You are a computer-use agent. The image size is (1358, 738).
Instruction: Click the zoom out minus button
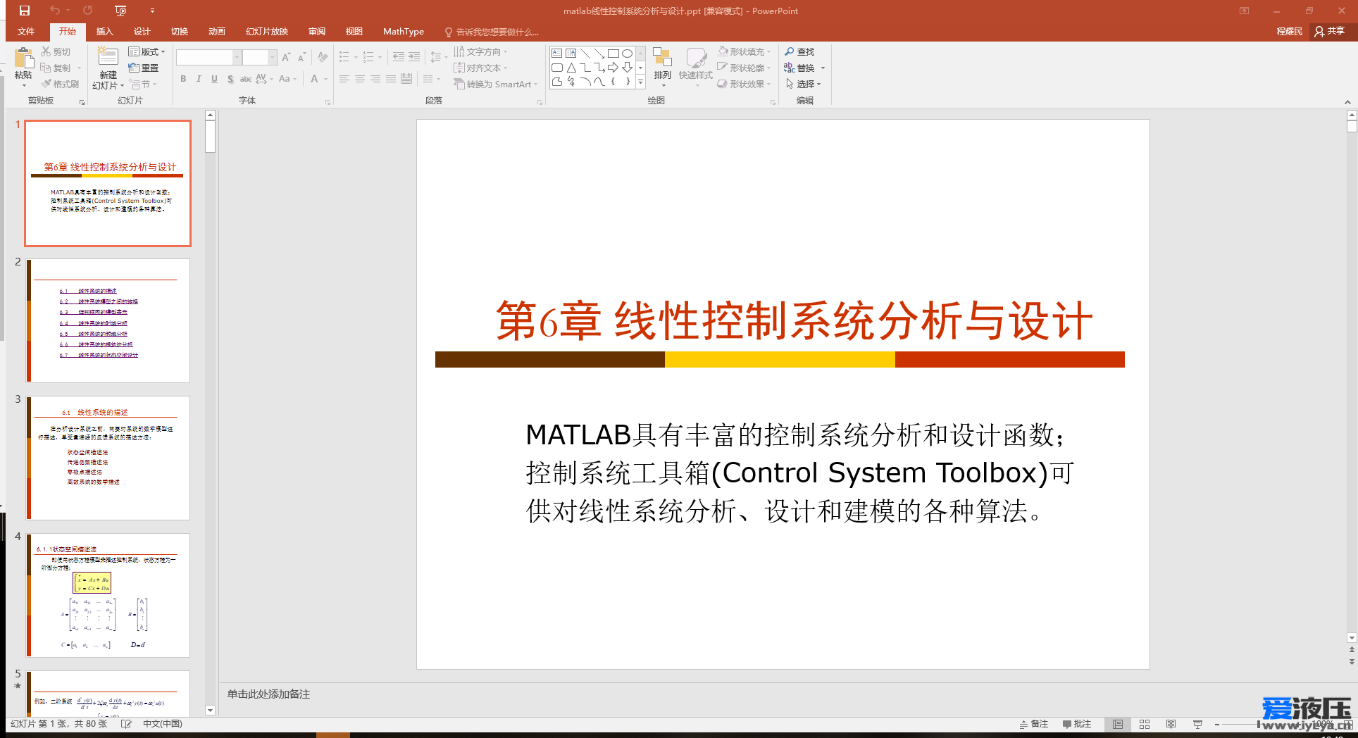pos(1216,724)
